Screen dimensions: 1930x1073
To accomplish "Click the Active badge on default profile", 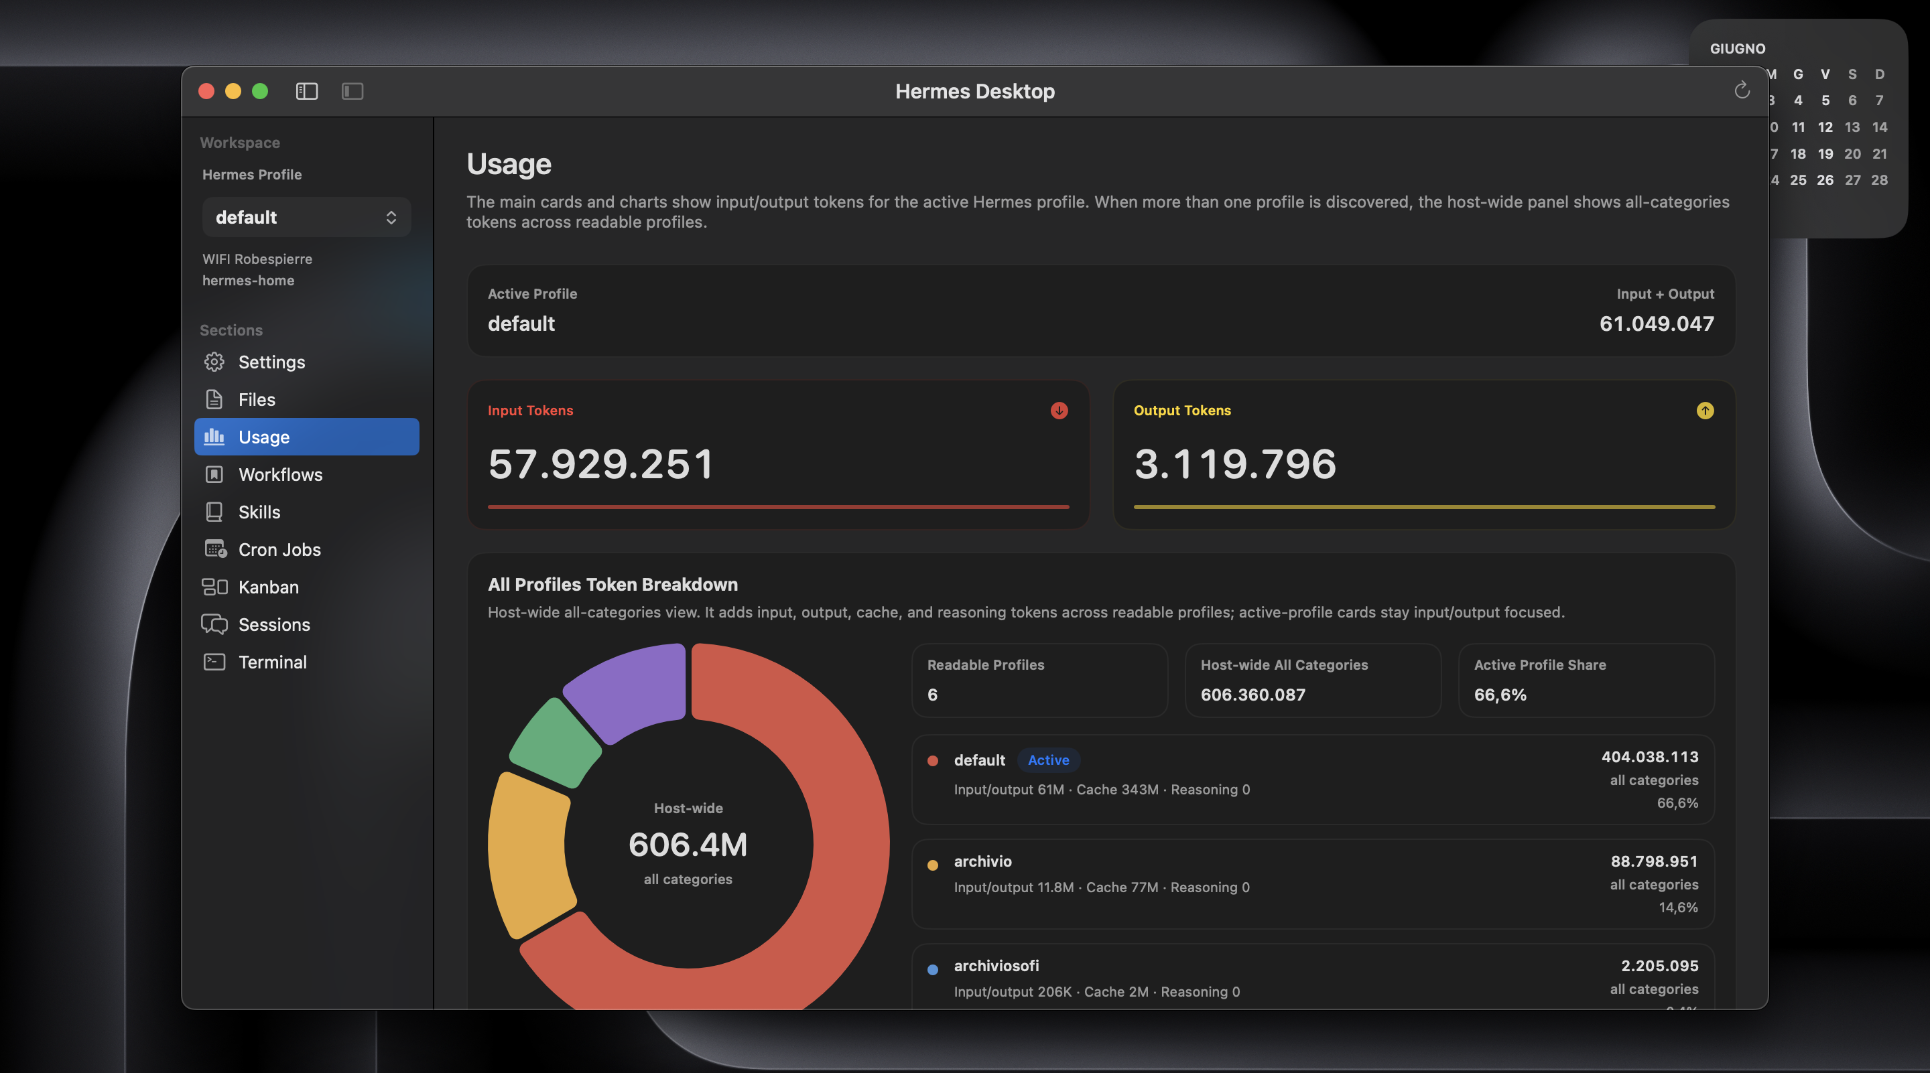I will (1048, 760).
